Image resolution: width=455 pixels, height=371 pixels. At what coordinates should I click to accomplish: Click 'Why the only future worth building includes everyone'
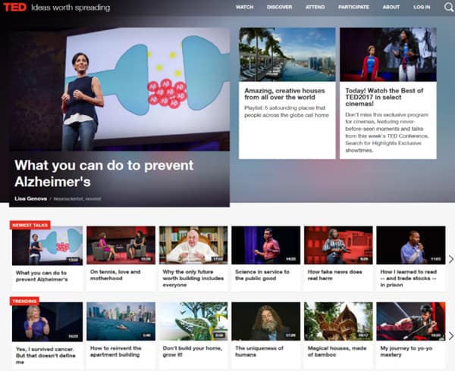(x=193, y=279)
